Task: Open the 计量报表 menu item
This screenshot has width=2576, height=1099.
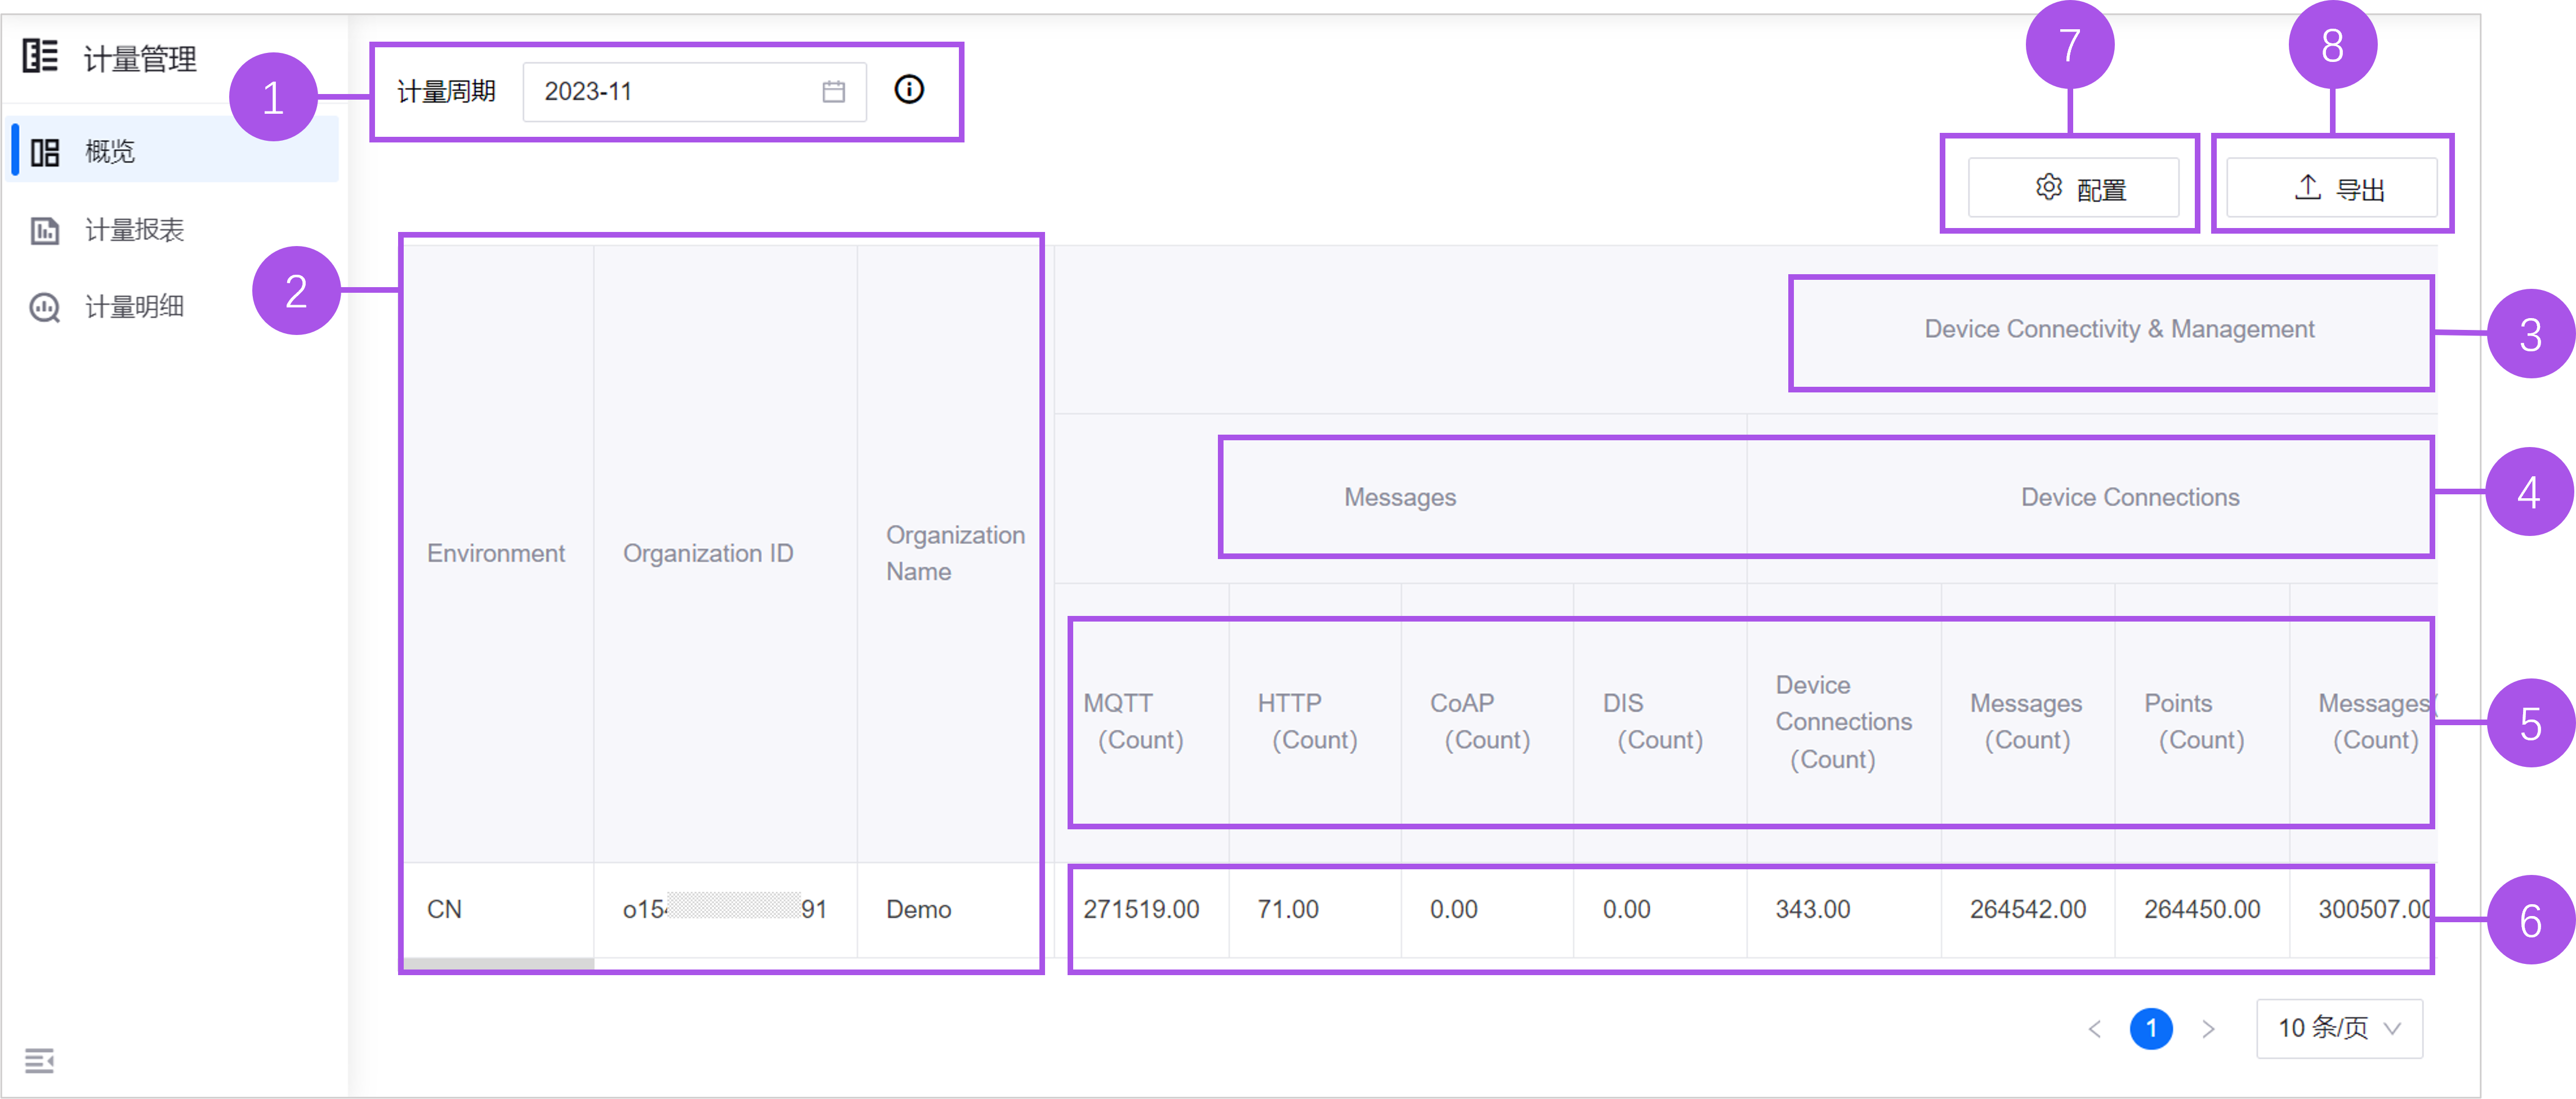Action: pos(134,231)
